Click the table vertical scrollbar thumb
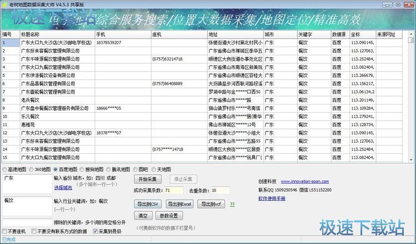Image resolution: width=416 pixels, height=244 pixels. tap(411, 40)
